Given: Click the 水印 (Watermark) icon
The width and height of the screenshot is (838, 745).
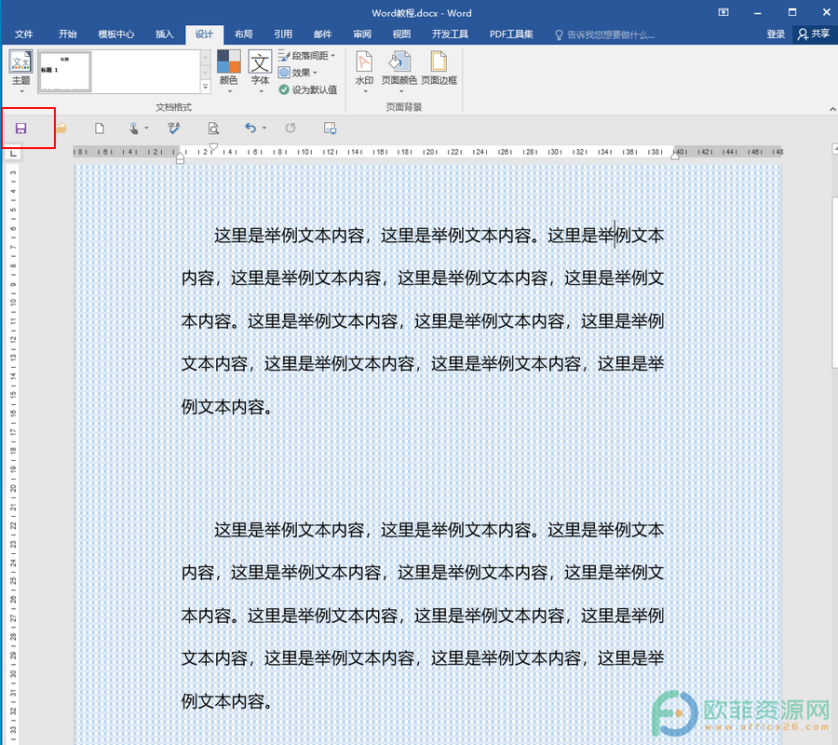Looking at the screenshot, I should (364, 72).
